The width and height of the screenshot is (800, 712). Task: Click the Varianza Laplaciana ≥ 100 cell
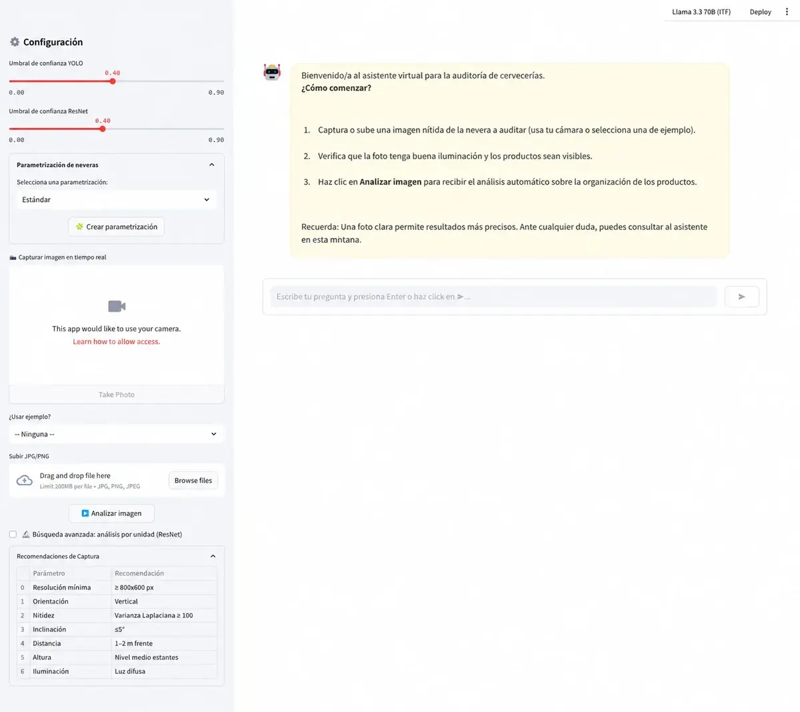(164, 615)
